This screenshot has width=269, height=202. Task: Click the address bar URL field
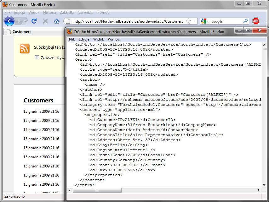tap(128, 21)
